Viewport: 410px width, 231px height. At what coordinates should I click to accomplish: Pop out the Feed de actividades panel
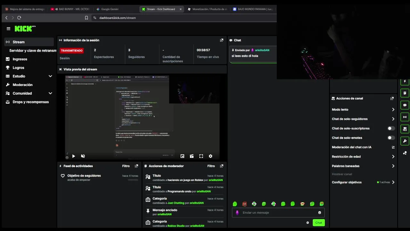[136, 166]
